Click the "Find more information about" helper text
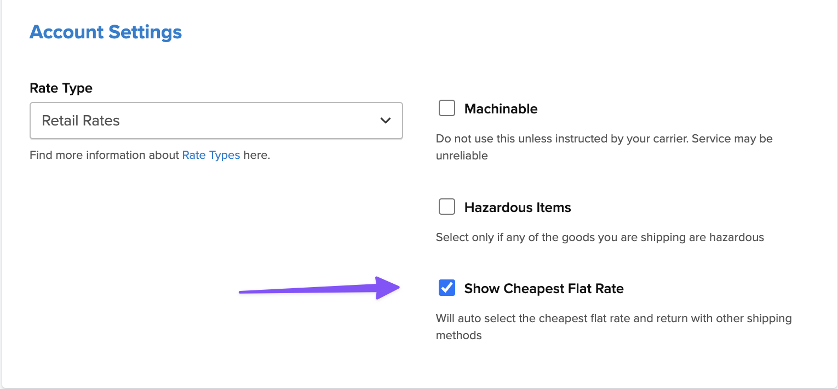 tap(104, 155)
